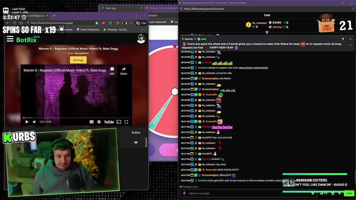This screenshot has height=200, width=356.
Task: Click Its_rosheen on 'ruined the vibe' message
Action: [209, 73]
